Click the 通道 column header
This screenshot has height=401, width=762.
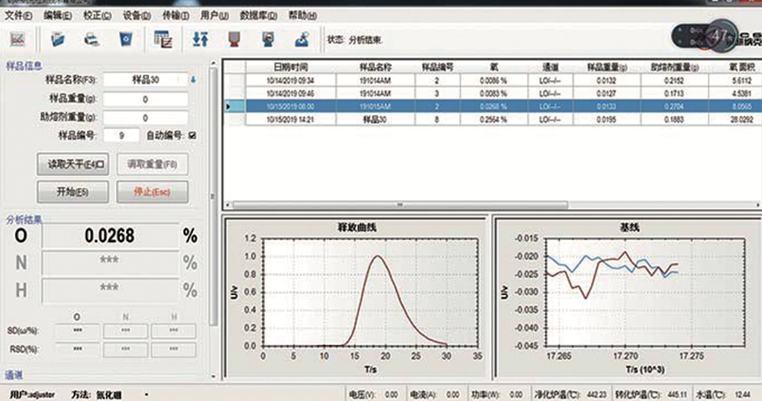(x=550, y=67)
